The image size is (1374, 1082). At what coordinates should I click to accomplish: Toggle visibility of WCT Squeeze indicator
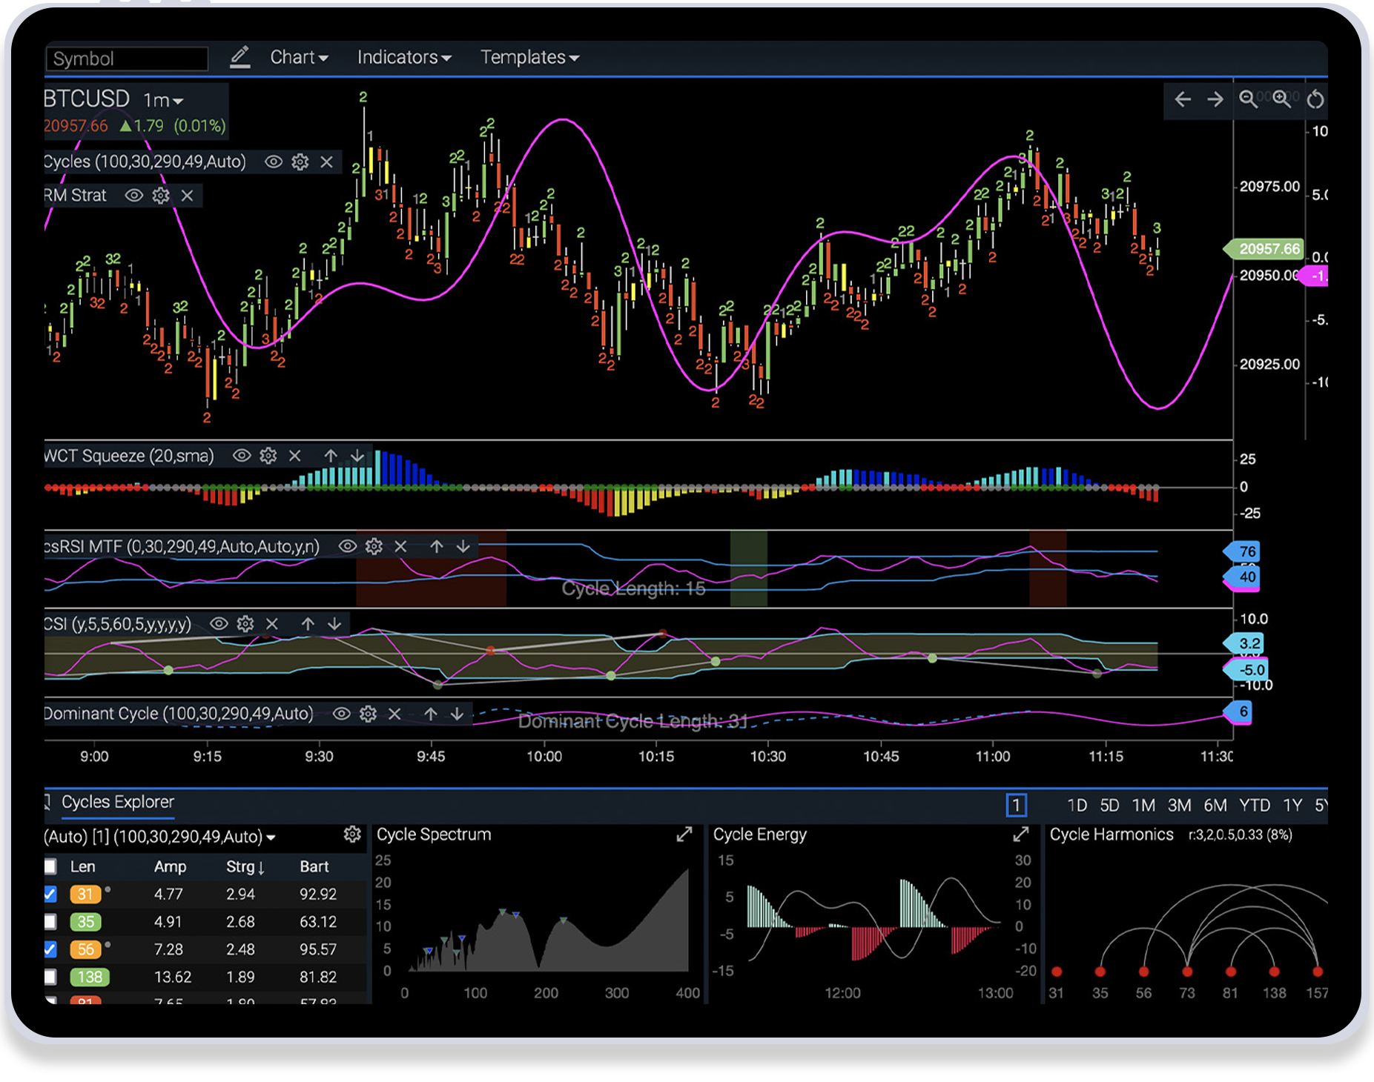pyautogui.click(x=242, y=456)
